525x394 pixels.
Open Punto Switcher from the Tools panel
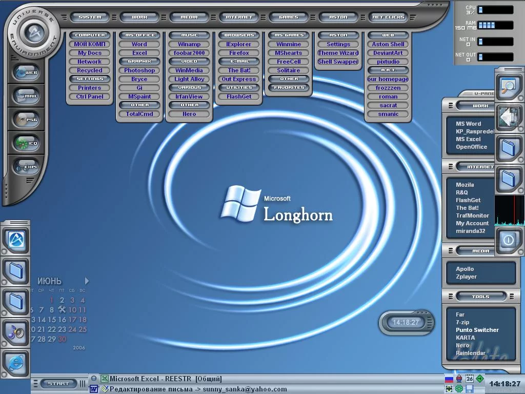(x=477, y=330)
